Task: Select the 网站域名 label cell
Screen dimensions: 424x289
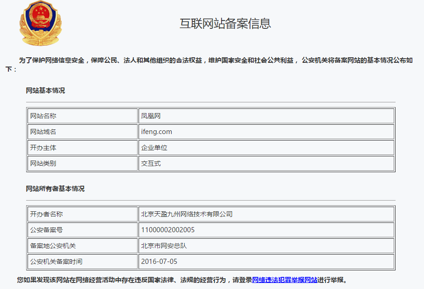Action: click(x=83, y=132)
